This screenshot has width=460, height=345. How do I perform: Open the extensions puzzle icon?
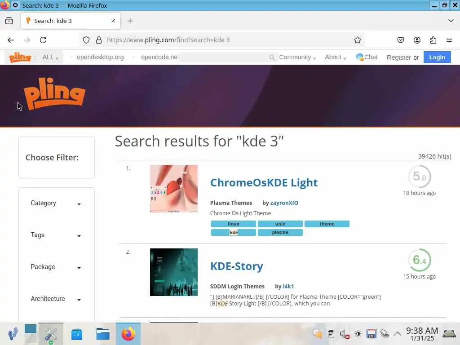coord(433,40)
